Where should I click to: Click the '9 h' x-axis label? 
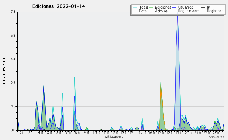point(86,133)
